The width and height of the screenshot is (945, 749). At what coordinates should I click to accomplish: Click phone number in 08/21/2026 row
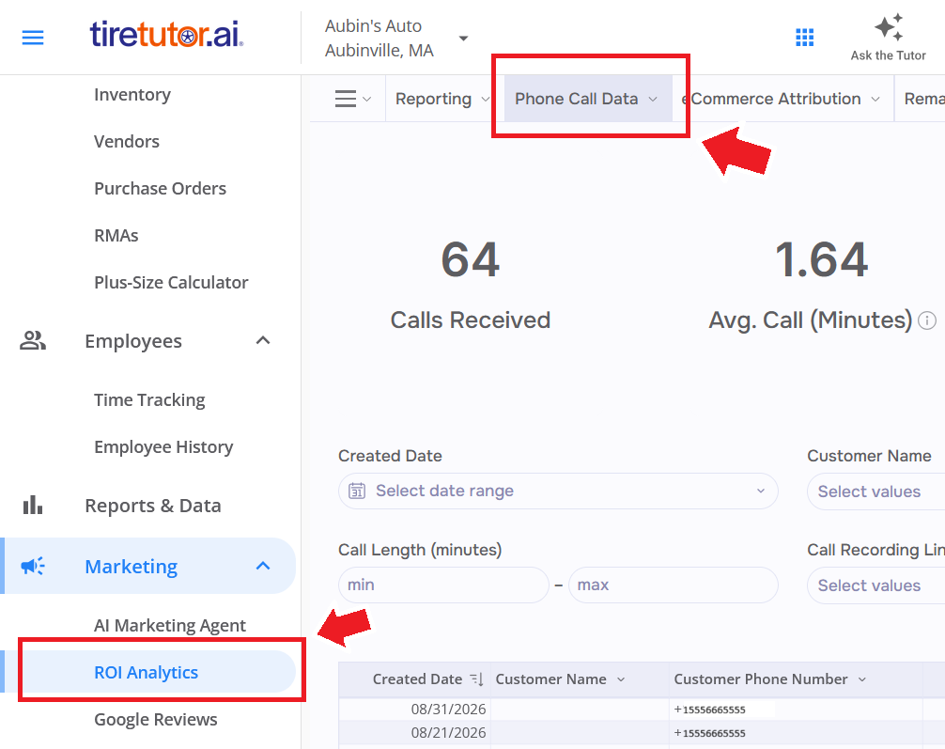[x=710, y=733]
